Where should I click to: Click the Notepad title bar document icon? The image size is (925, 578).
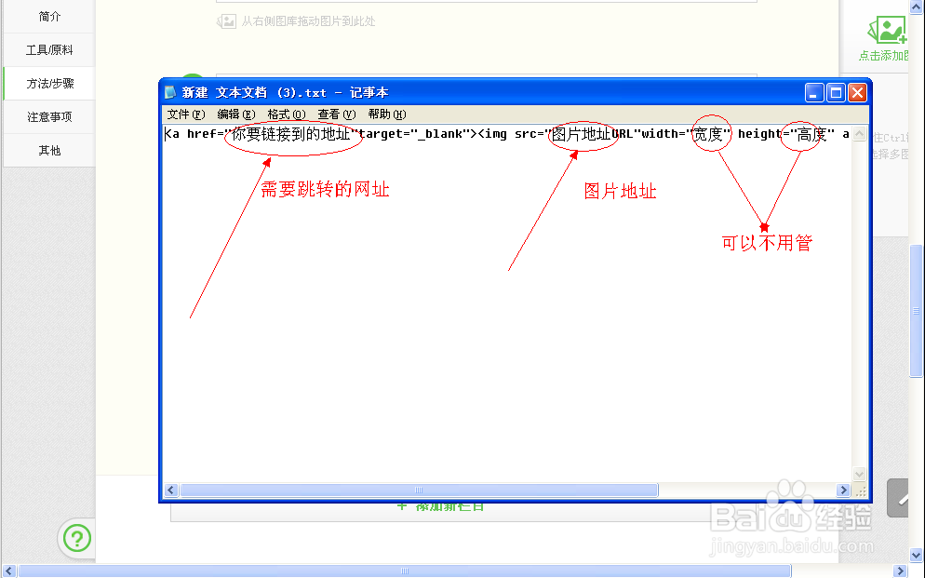[x=170, y=92]
